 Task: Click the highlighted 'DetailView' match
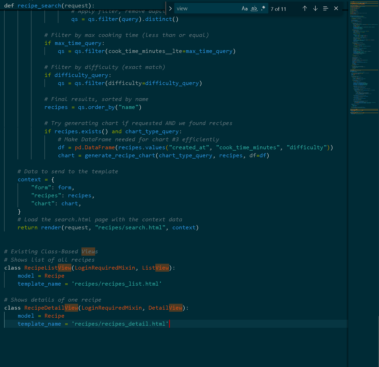coord(165,308)
